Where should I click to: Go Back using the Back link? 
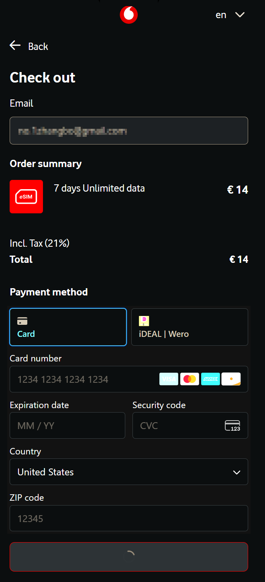pyautogui.click(x=29, y=46)
